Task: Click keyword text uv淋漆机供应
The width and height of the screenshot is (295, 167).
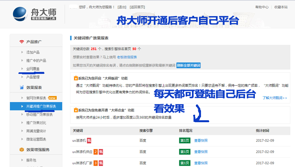Action: coord(83,152)
